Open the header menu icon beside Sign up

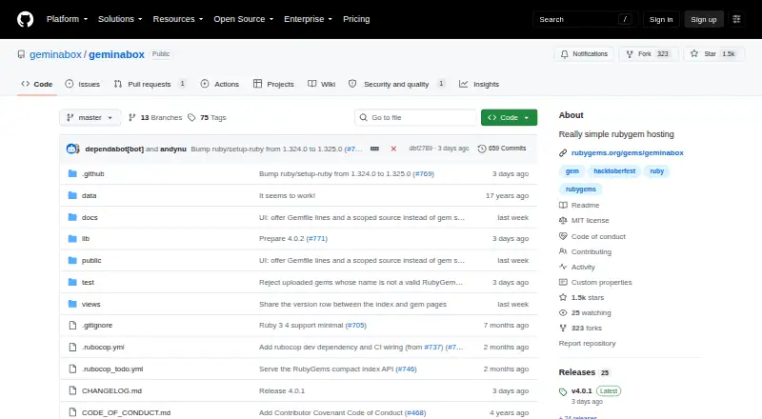tap(736, 19)
